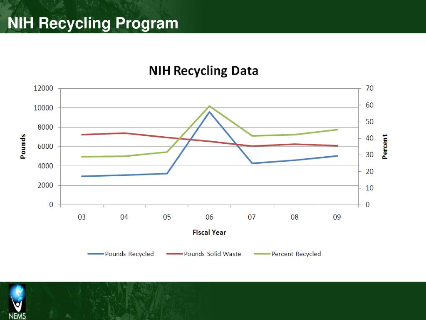Click fiscal year label 05
This screenshot has width=426, height=320.
(167, 217)
